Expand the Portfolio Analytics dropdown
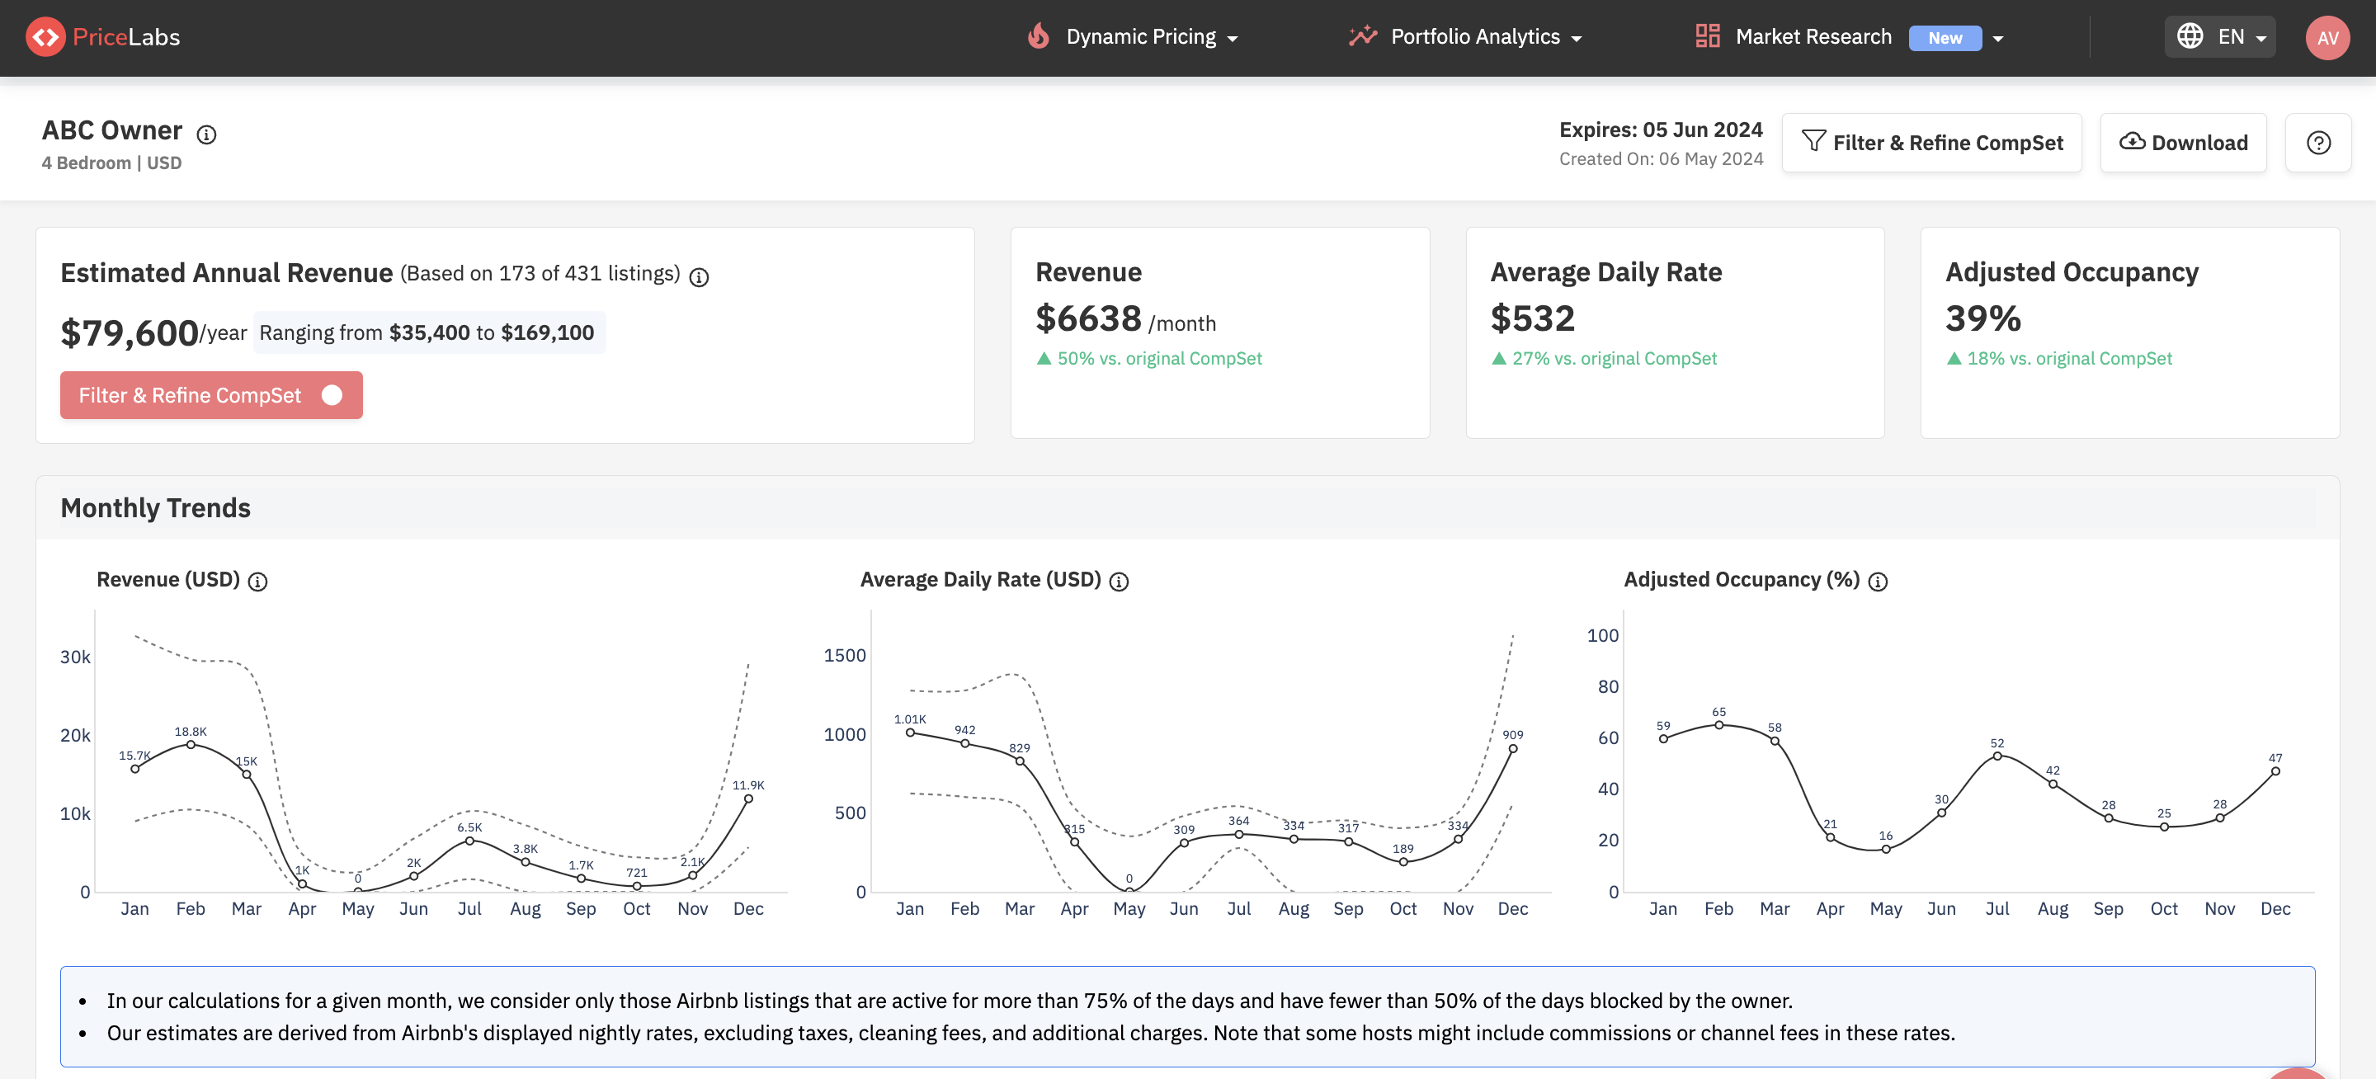 click(x=1577, y=38)
